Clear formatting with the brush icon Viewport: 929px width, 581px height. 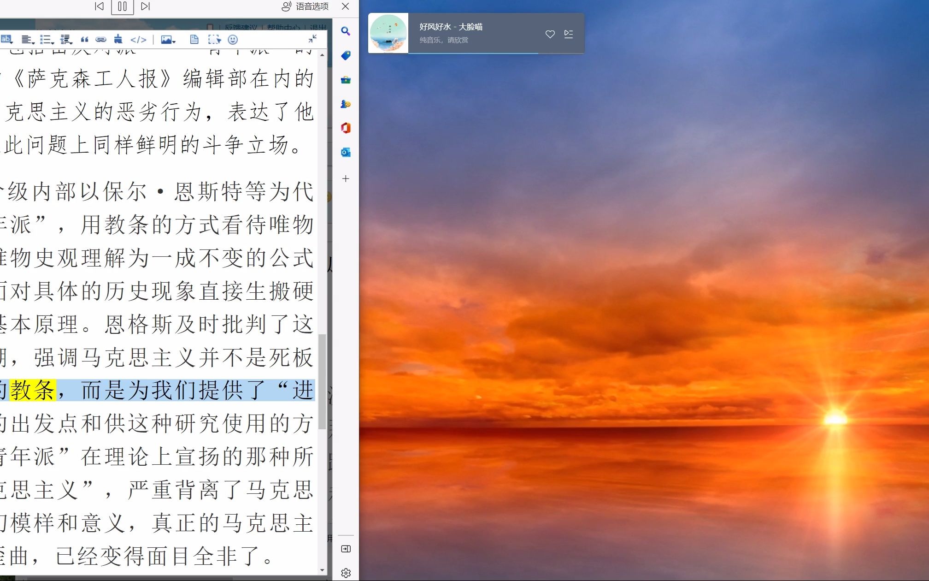(118, 39)
